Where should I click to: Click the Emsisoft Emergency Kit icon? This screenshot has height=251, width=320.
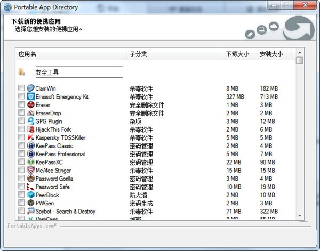pyautogui.click(x=31, y=97)
